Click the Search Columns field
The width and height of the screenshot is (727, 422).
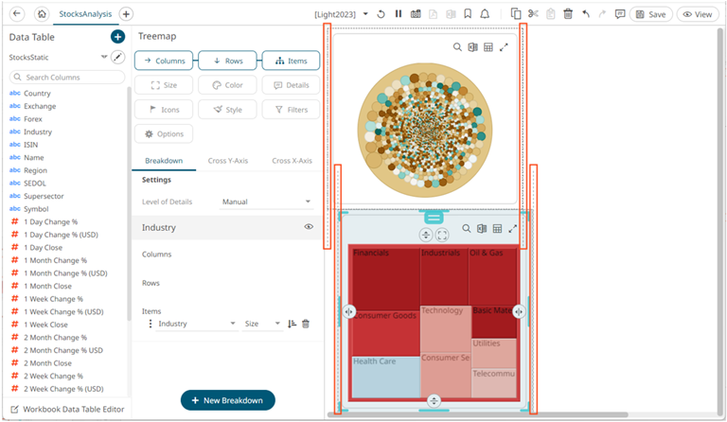coord(66,77)
